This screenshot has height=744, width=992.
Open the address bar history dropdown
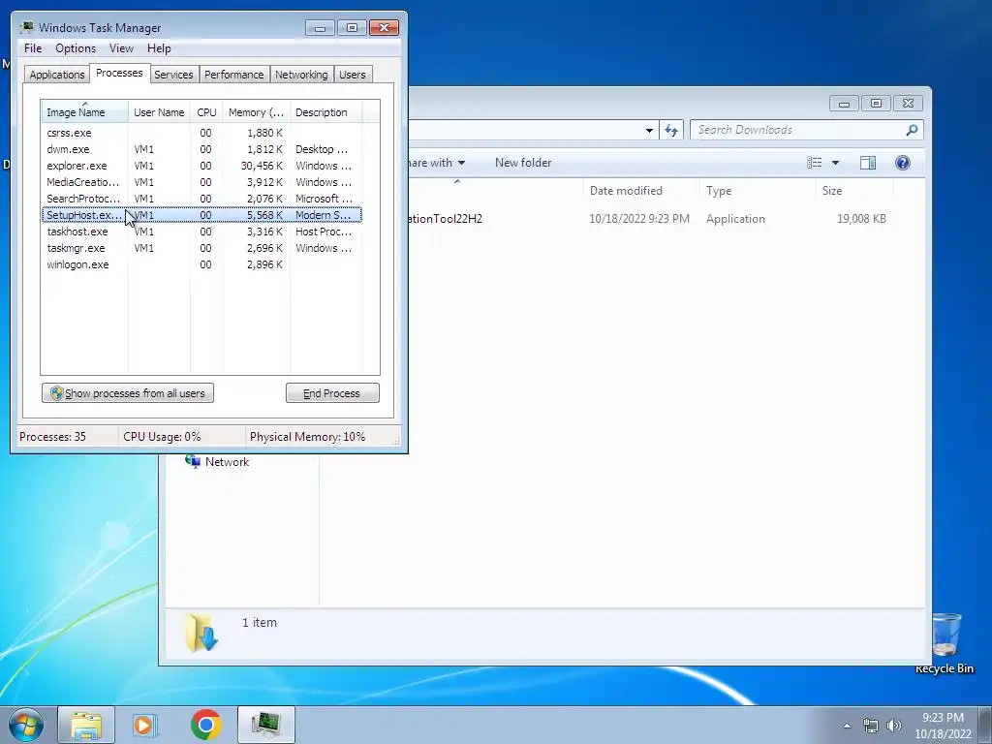pyautogui.click(x=649, y=131)
